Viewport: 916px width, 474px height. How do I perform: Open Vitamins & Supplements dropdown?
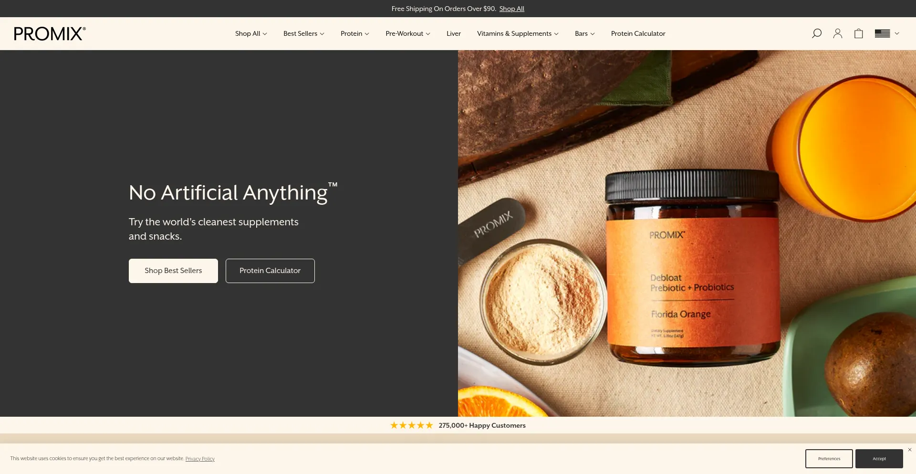coord(518,33)
